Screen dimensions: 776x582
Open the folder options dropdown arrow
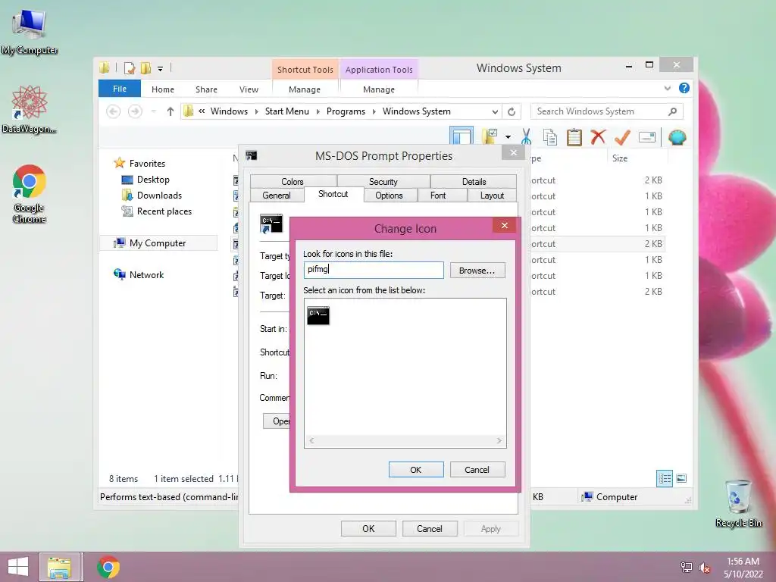tap(508, 137)
